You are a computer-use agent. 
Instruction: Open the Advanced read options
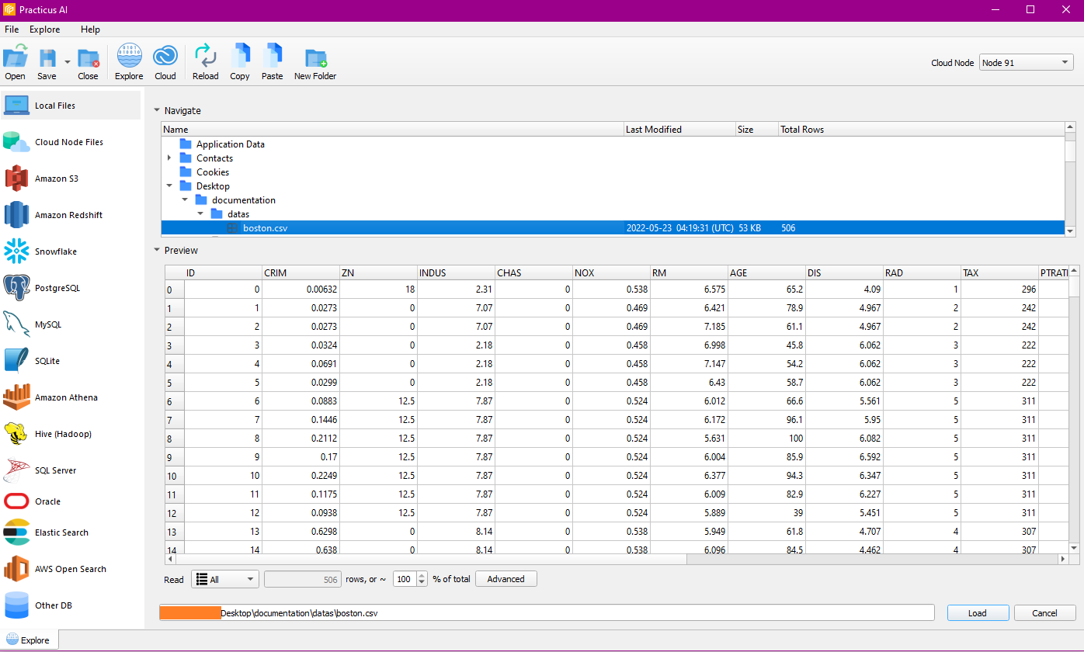[506, 578]
